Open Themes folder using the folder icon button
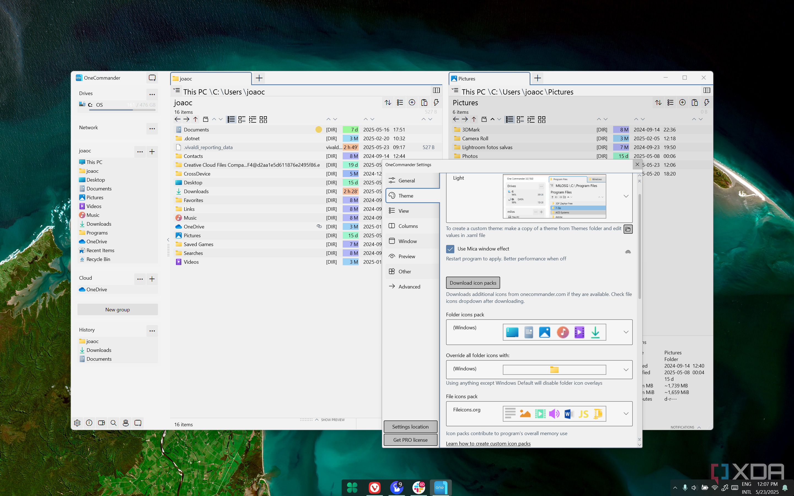794x496 pixels. click(628, 229)
